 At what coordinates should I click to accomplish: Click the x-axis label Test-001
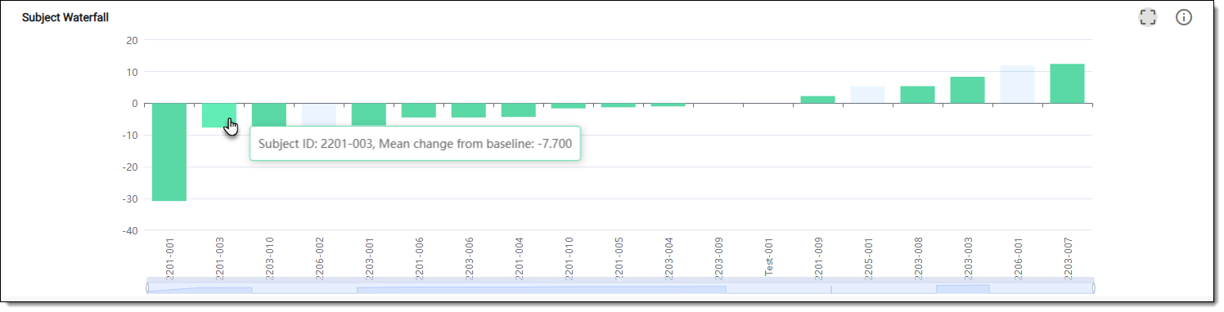point(769,258)
